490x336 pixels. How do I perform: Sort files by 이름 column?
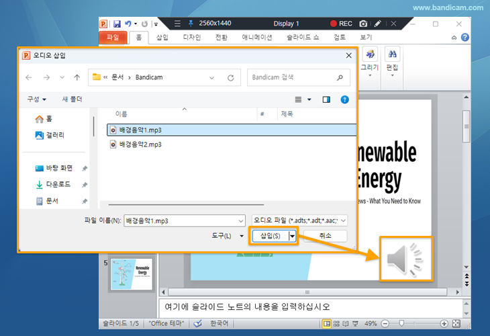tap(121, 114)
